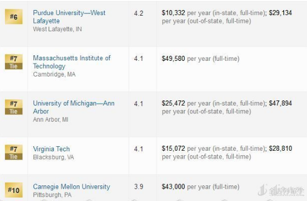Open the Virginia Tech link
This screenshot has width=307, height=201.
pyautogui.click(x=51, y=149)
